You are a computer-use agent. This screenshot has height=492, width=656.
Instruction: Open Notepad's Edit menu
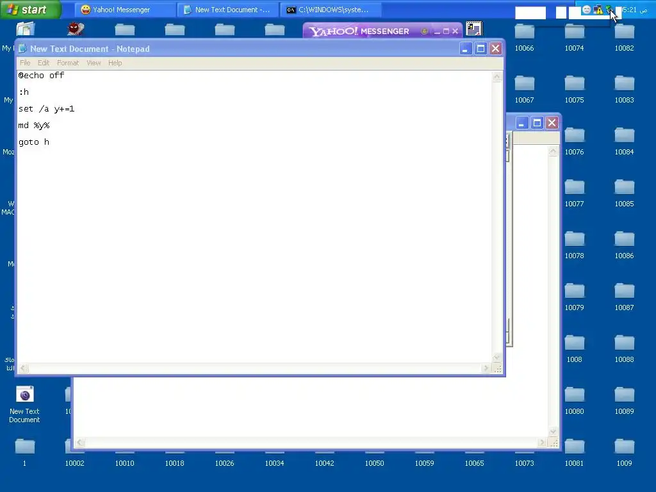44,63
